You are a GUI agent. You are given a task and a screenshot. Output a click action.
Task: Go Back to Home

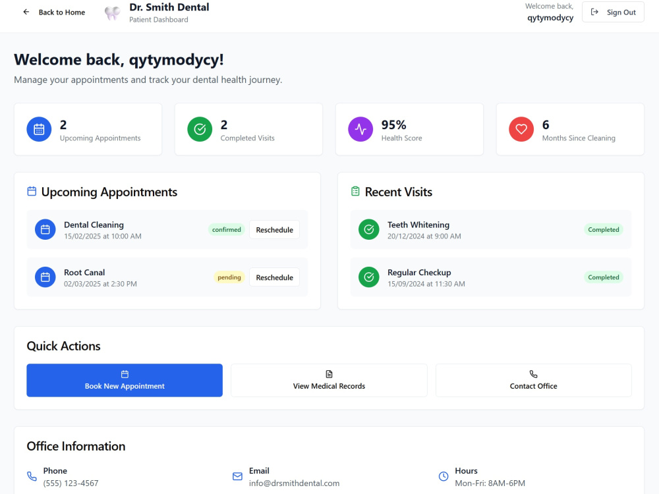tap(54, 12)
